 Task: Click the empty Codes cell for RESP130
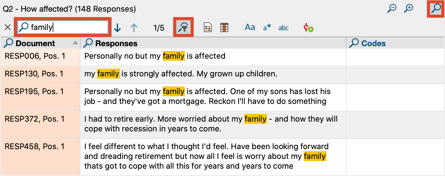[x=395, y=75]
